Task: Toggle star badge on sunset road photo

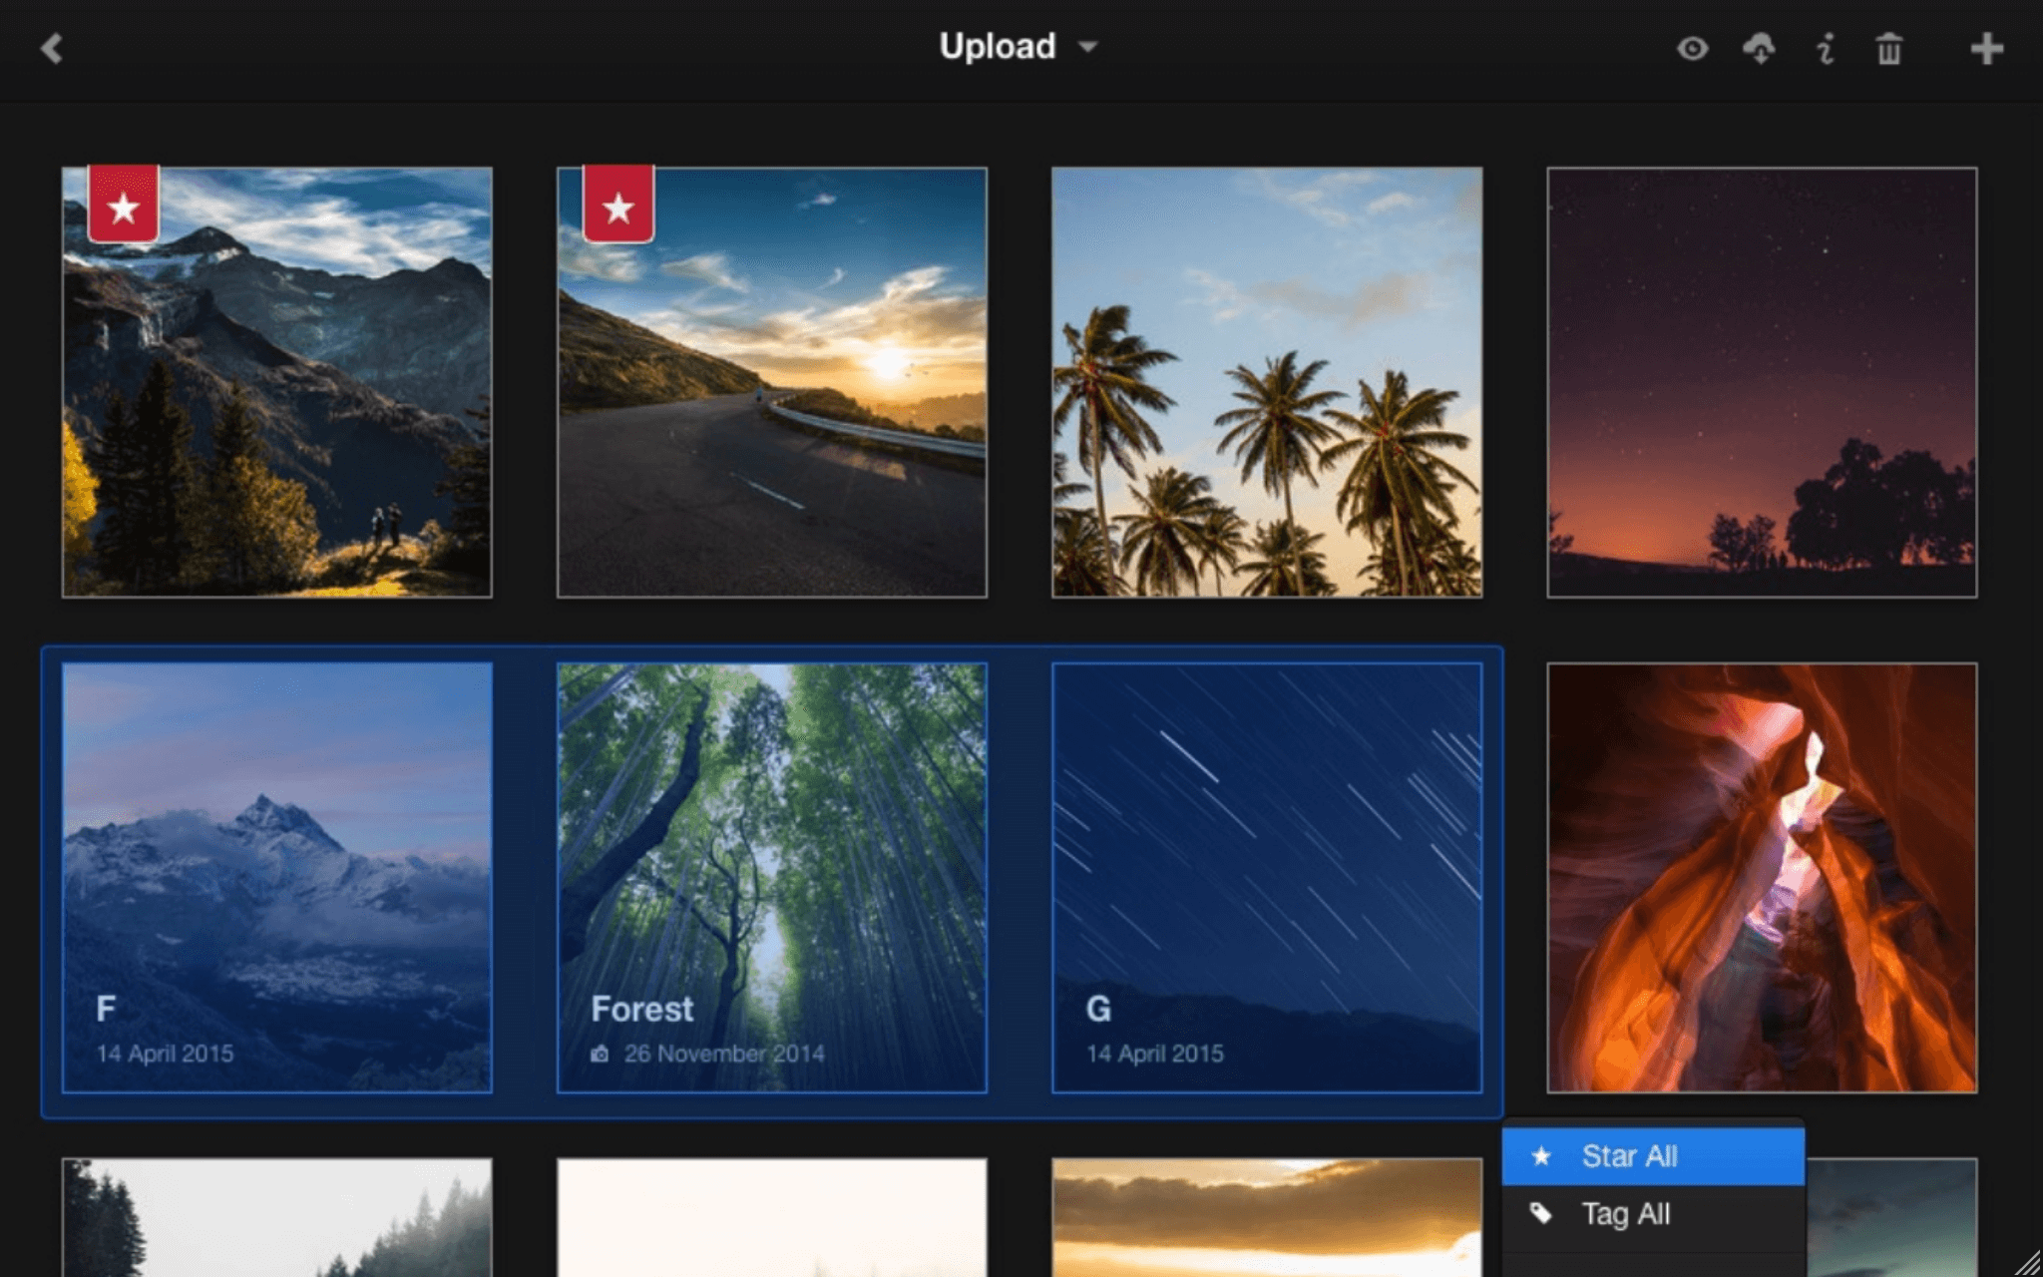Action: 618,206
